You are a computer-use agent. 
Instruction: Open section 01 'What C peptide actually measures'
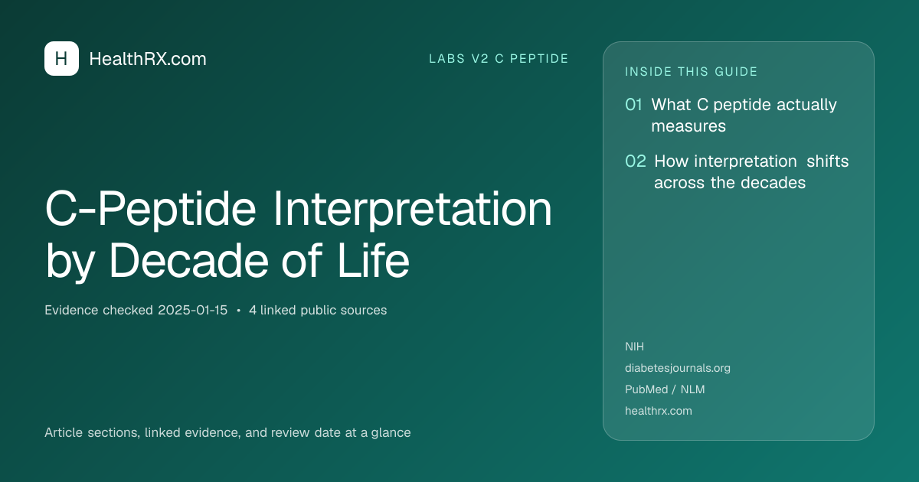731,116
